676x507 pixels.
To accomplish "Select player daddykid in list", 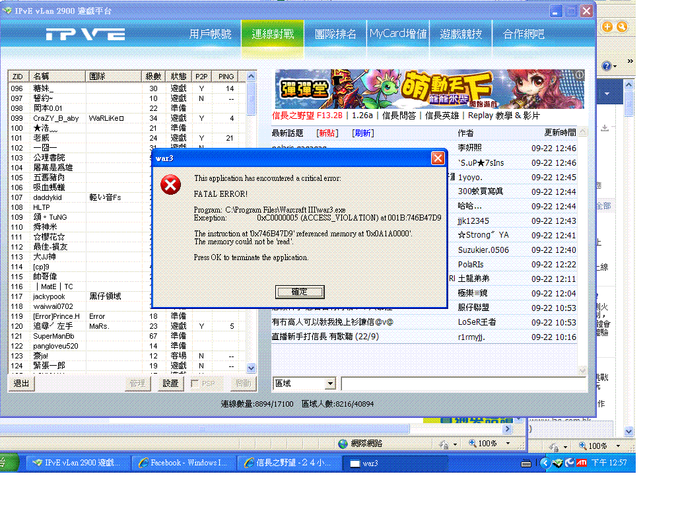I will pyautogui.click(x=80, y=197).
